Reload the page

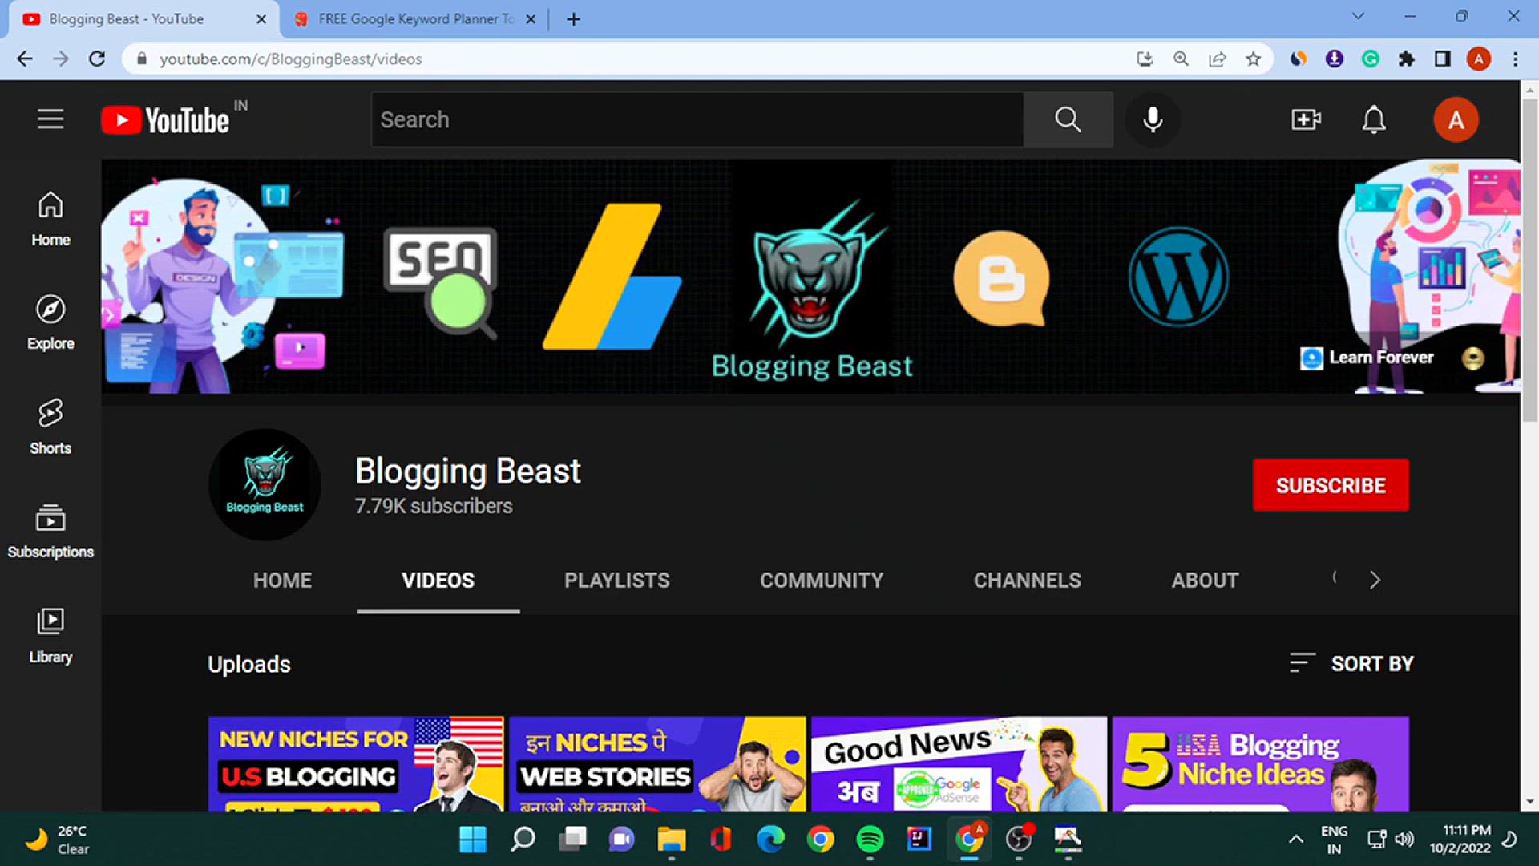coord(97,59)
